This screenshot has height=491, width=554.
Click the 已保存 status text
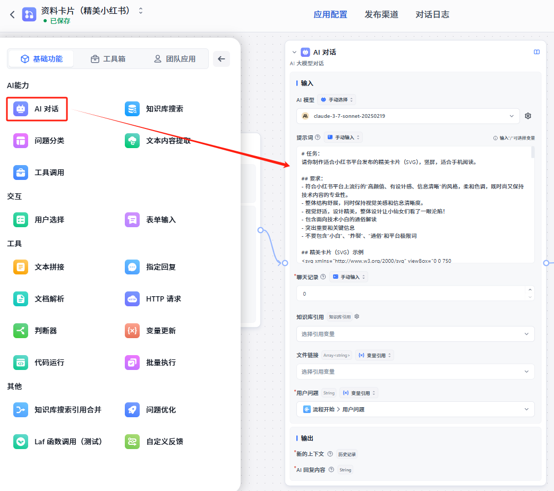pos(60,21)
